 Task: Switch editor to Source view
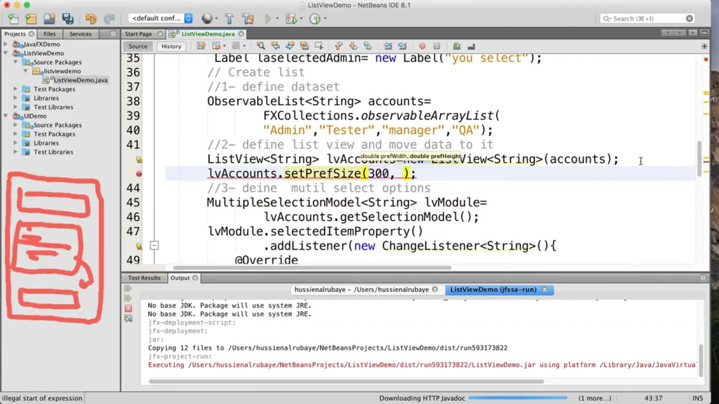click(x=138, y=47)
